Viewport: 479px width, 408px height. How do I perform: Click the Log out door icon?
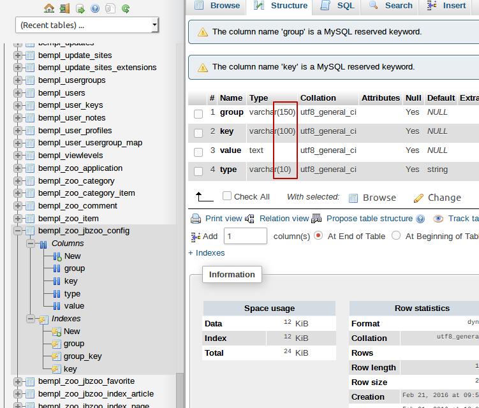click(x=64, y=8)
